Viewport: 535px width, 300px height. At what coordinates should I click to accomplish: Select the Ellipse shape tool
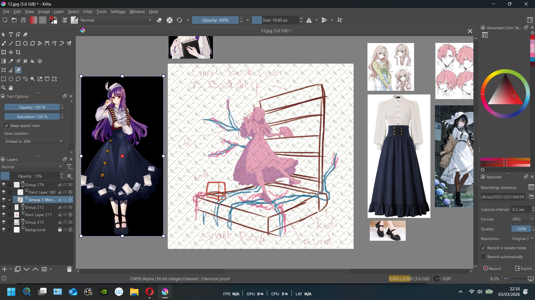pos(25,43)
